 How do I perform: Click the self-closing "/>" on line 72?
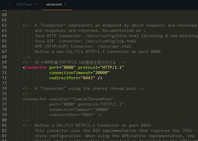(x=100, y=78)
